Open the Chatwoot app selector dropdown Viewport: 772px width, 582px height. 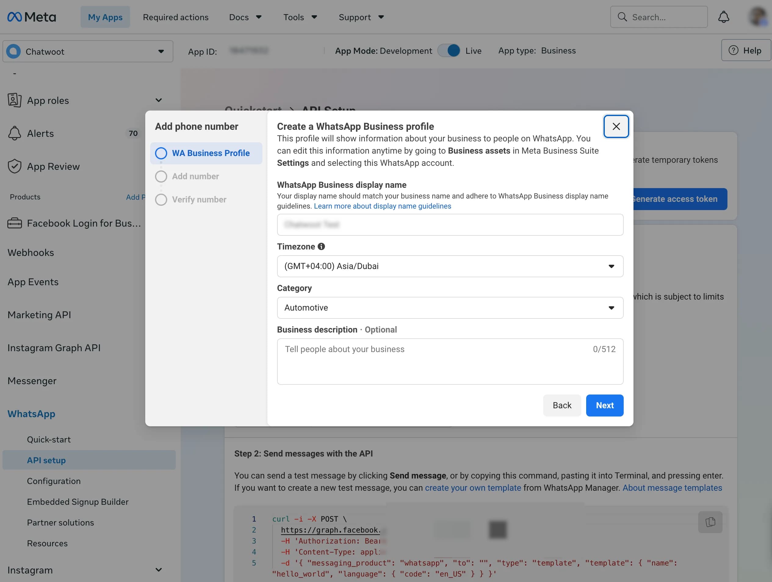point(88,51)
